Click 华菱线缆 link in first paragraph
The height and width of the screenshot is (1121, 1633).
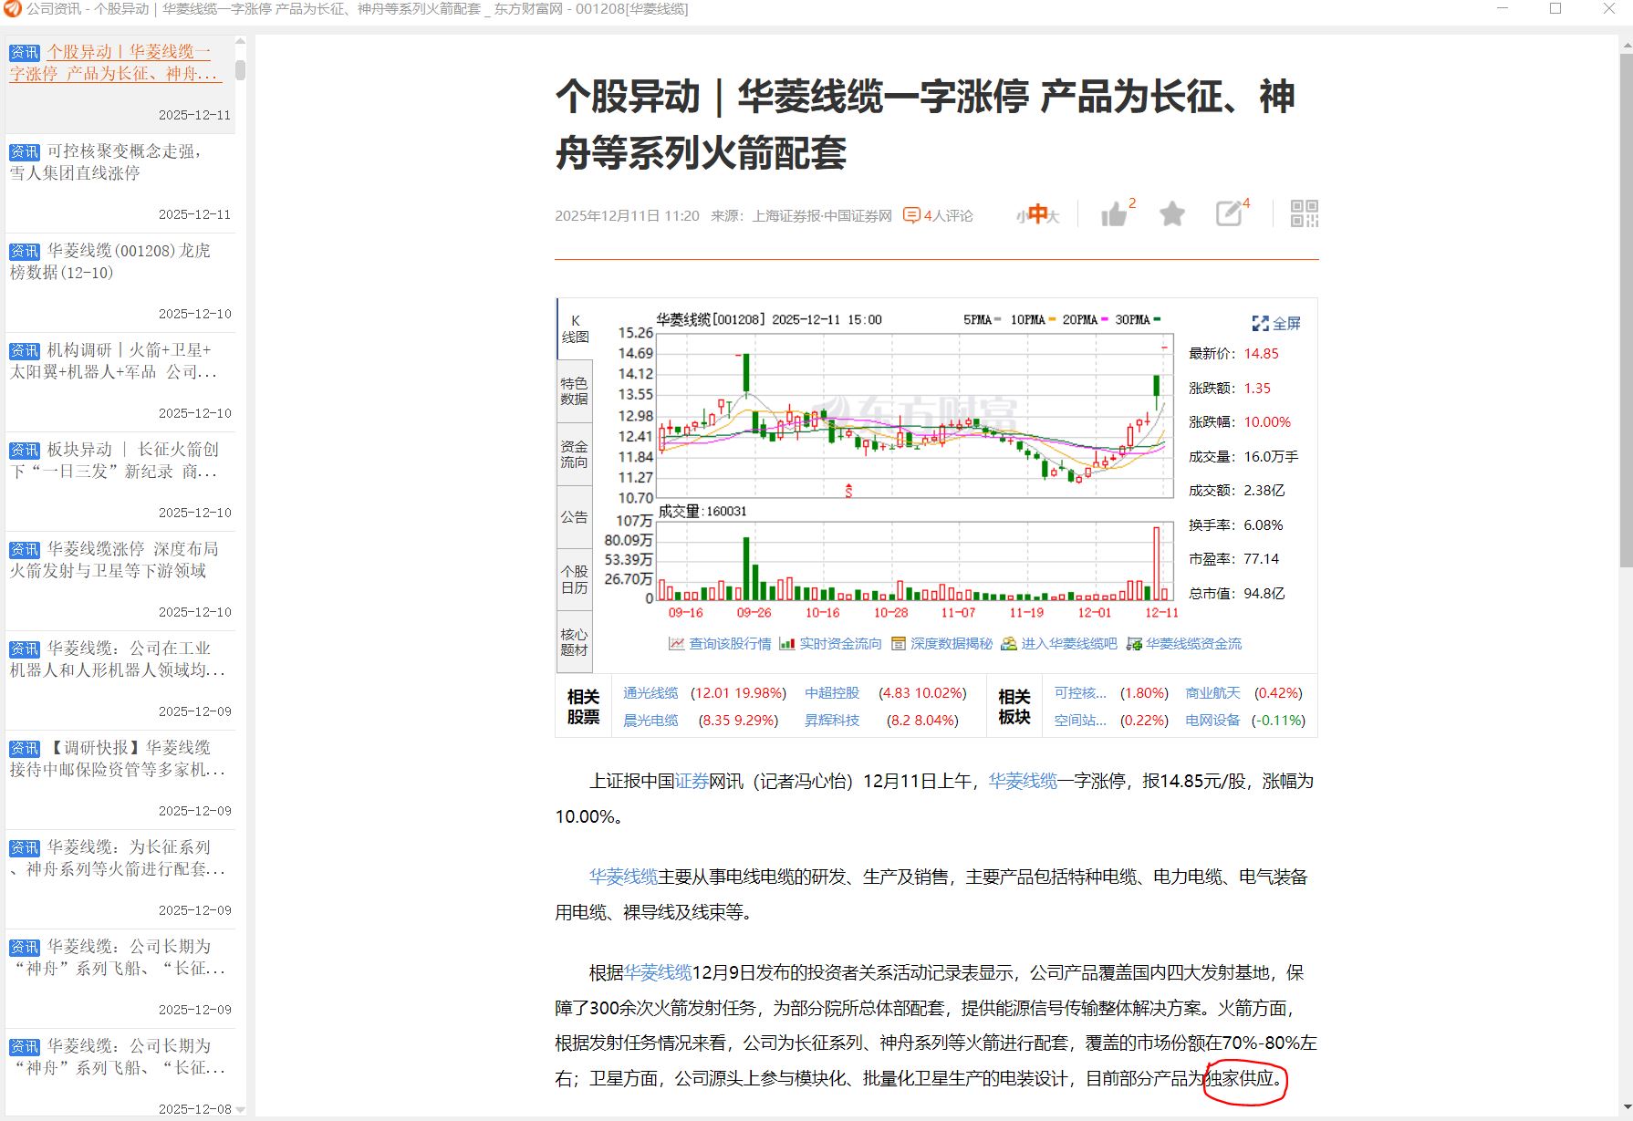tap(1023, 782)
